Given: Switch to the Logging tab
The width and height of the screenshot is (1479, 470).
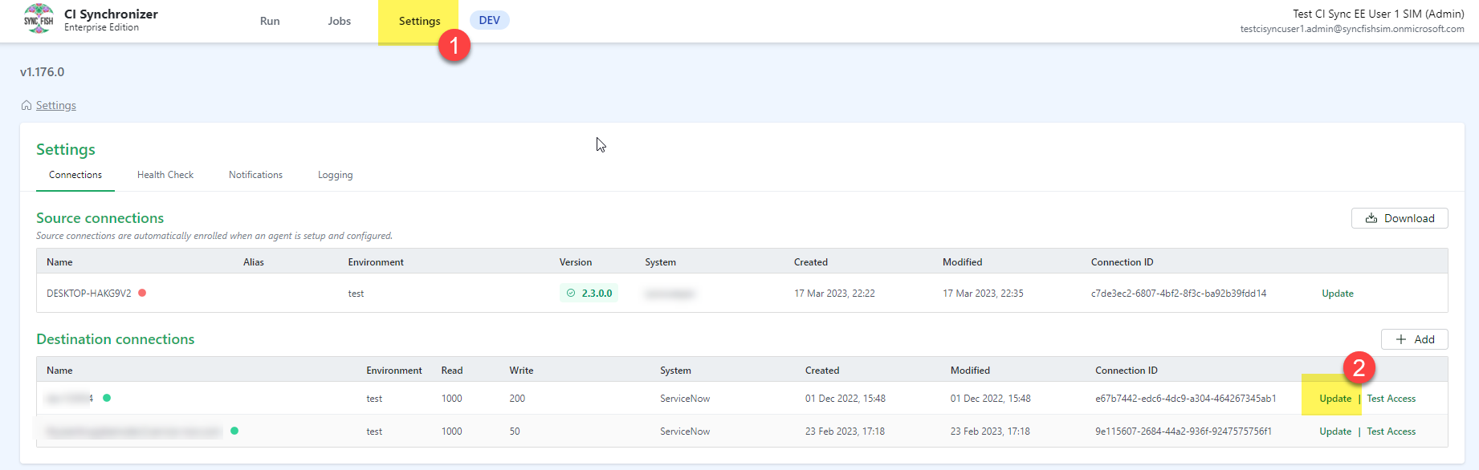Looking at the screenshot, I should click(x=335, y=175).
